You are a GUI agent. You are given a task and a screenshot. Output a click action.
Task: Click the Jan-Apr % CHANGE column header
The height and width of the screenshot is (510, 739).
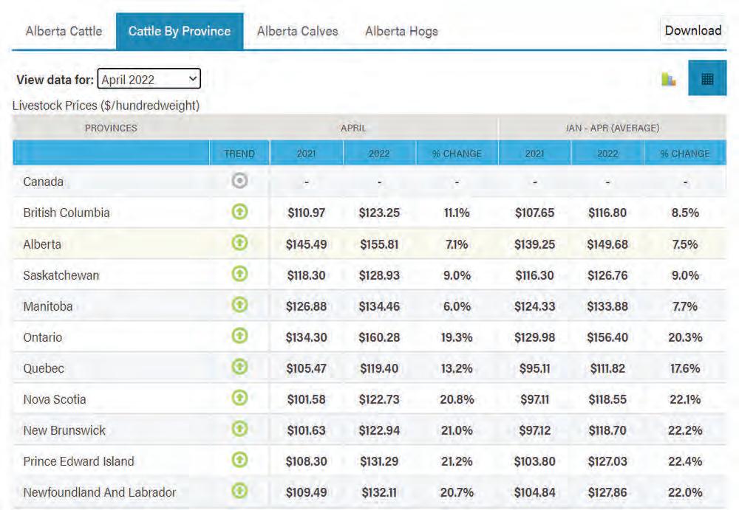[x=685, y=154]
